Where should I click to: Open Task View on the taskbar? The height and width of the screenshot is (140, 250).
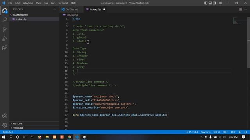[25, 137]
